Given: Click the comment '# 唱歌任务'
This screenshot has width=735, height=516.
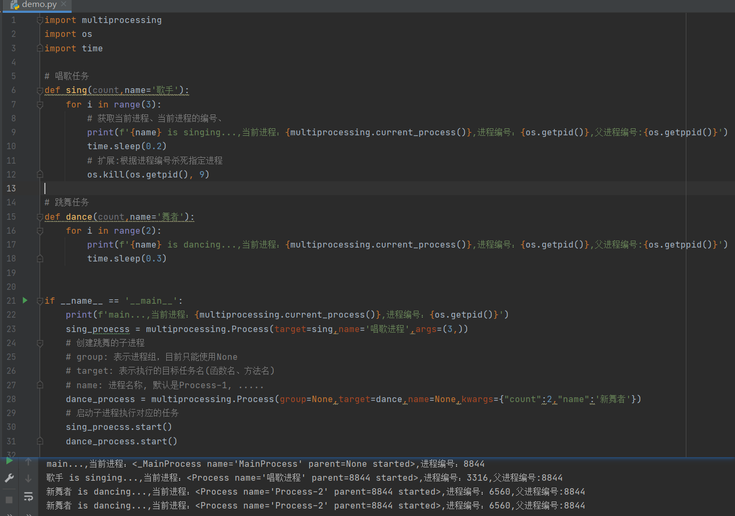Looking at the screenshot, I should [67, 76].
